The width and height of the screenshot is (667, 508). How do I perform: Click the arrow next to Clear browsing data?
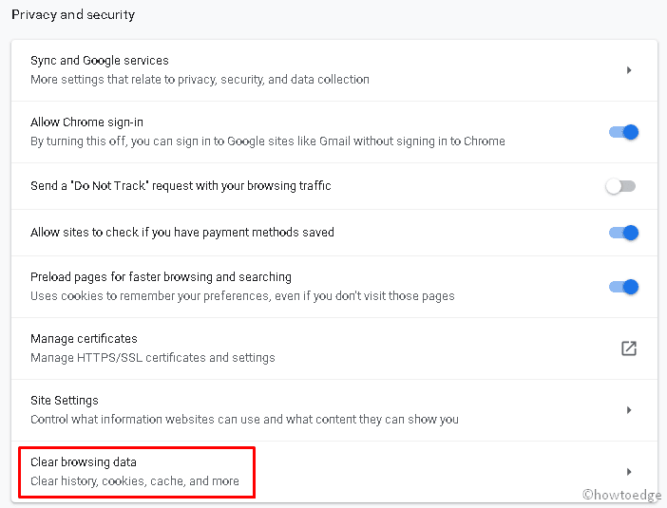click(x=629, y=472)
